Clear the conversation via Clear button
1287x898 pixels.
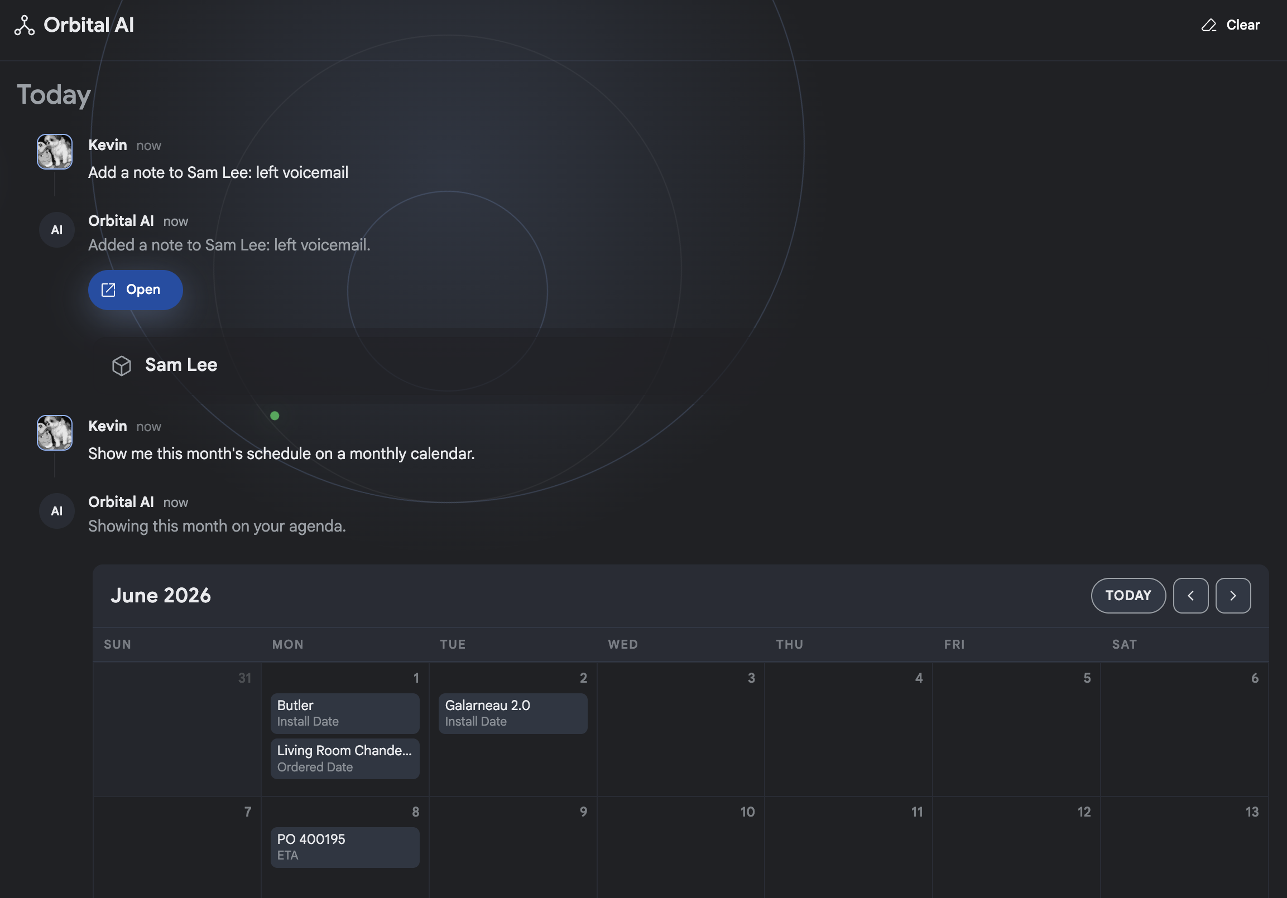point(1231,25)
